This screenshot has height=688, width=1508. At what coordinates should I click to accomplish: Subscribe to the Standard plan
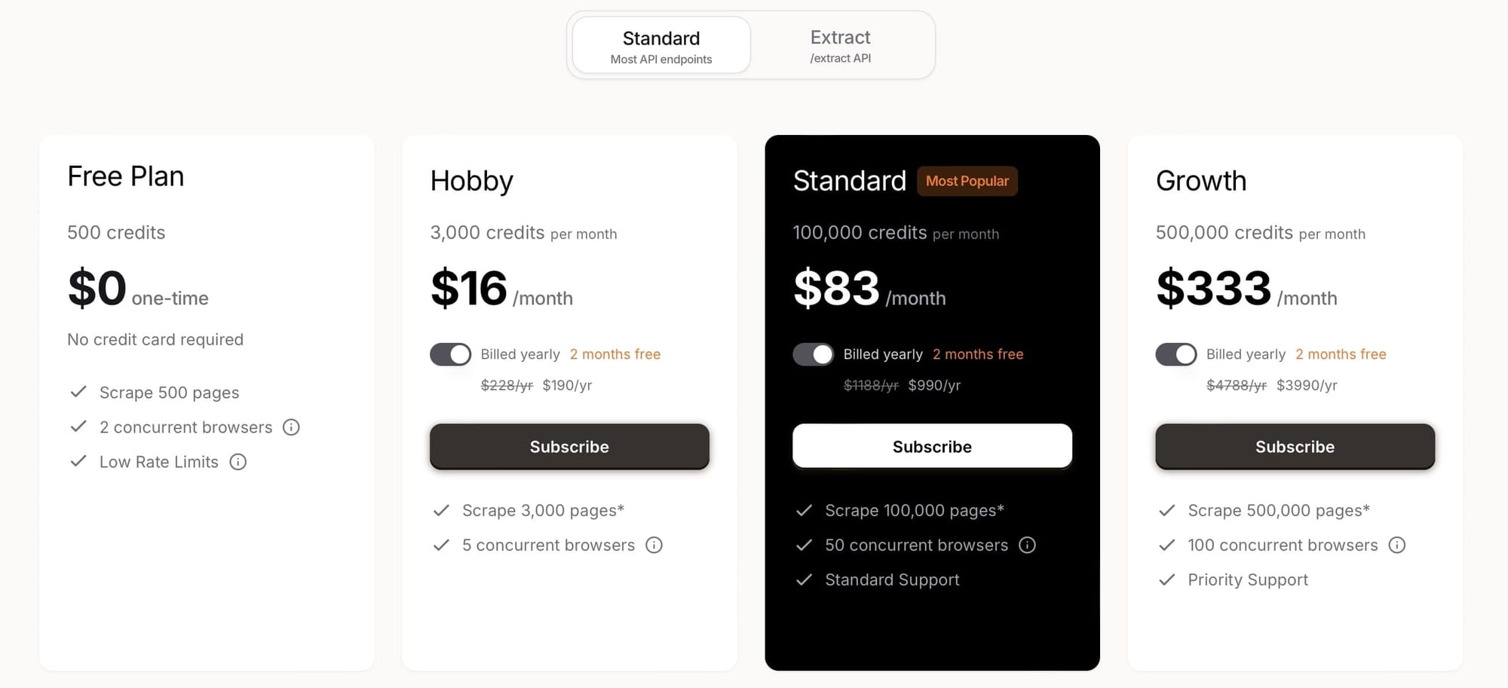932,446
